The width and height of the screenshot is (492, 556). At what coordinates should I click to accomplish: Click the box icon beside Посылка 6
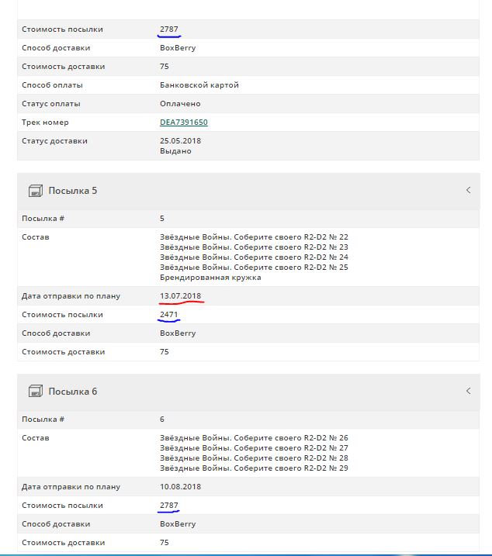[x=36, y=392]
